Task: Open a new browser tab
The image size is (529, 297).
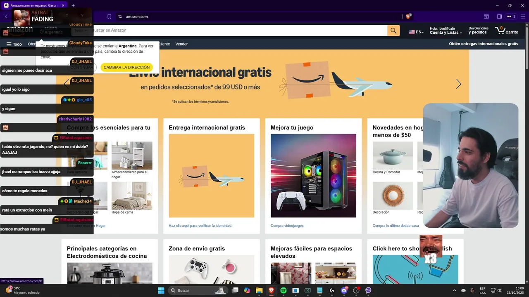Action: coord(73,5)
